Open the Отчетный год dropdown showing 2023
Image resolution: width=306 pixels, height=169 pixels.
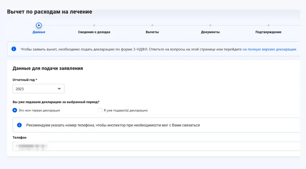[38, 89]
